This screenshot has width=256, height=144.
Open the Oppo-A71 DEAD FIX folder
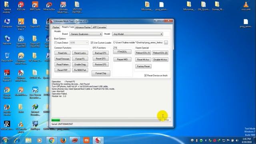click(35, 42)
